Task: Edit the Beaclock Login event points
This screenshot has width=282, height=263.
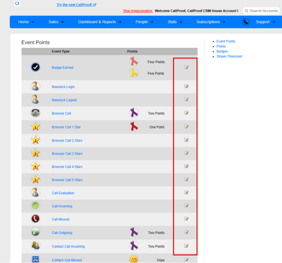Action: pos(186,86)
